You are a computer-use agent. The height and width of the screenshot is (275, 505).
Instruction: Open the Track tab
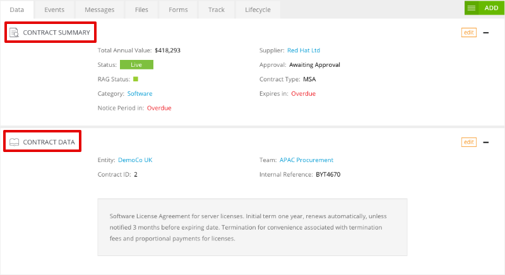(x=217, y=9)
